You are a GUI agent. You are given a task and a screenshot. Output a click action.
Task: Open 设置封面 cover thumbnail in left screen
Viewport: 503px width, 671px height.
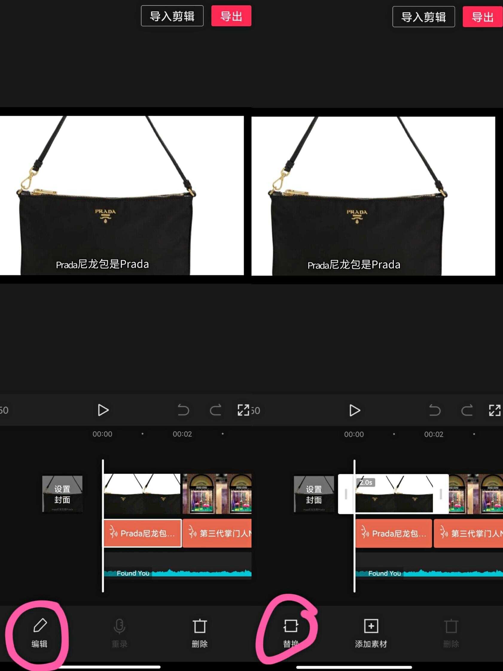point(62,494)
